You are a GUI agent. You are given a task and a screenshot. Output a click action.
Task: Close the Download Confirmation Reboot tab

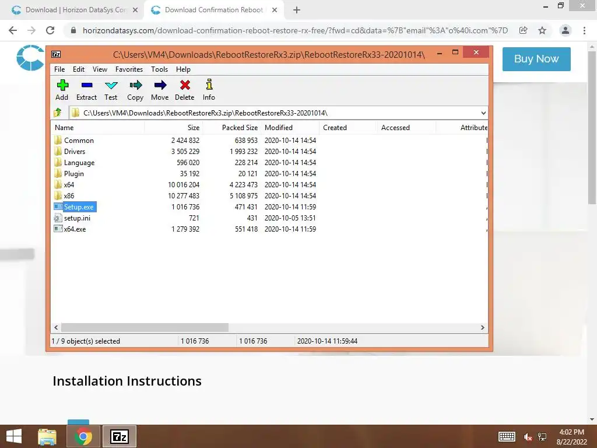275,10
